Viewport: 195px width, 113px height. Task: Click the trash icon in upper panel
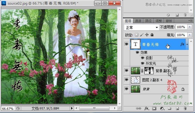click(185, 15)
